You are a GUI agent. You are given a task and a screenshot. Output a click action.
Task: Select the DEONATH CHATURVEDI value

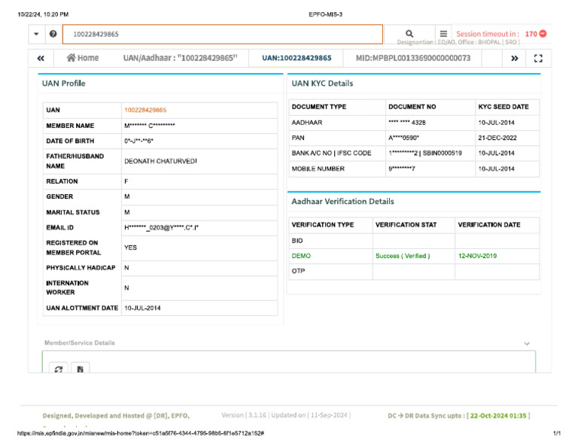pos(160,161)
